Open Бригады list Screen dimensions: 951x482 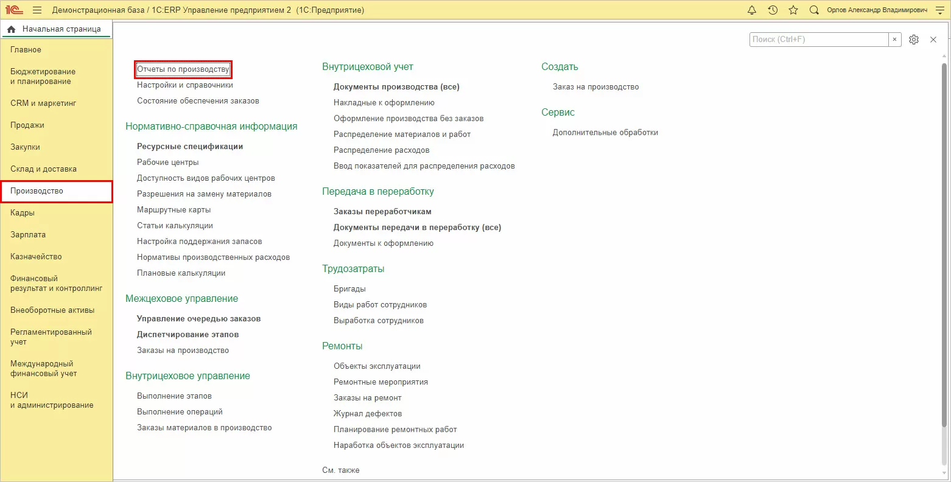tap(349, 289)
